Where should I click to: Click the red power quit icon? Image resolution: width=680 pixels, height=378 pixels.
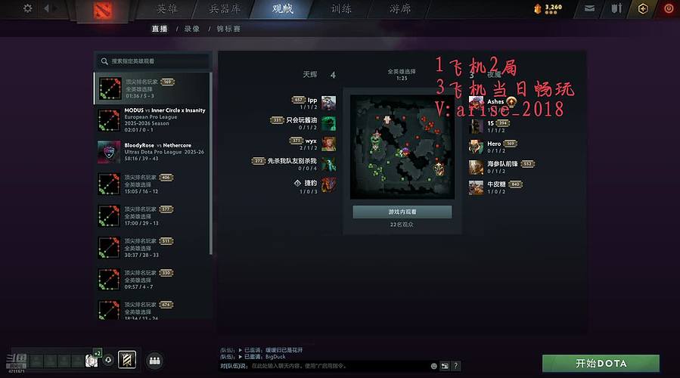(669, 8)
